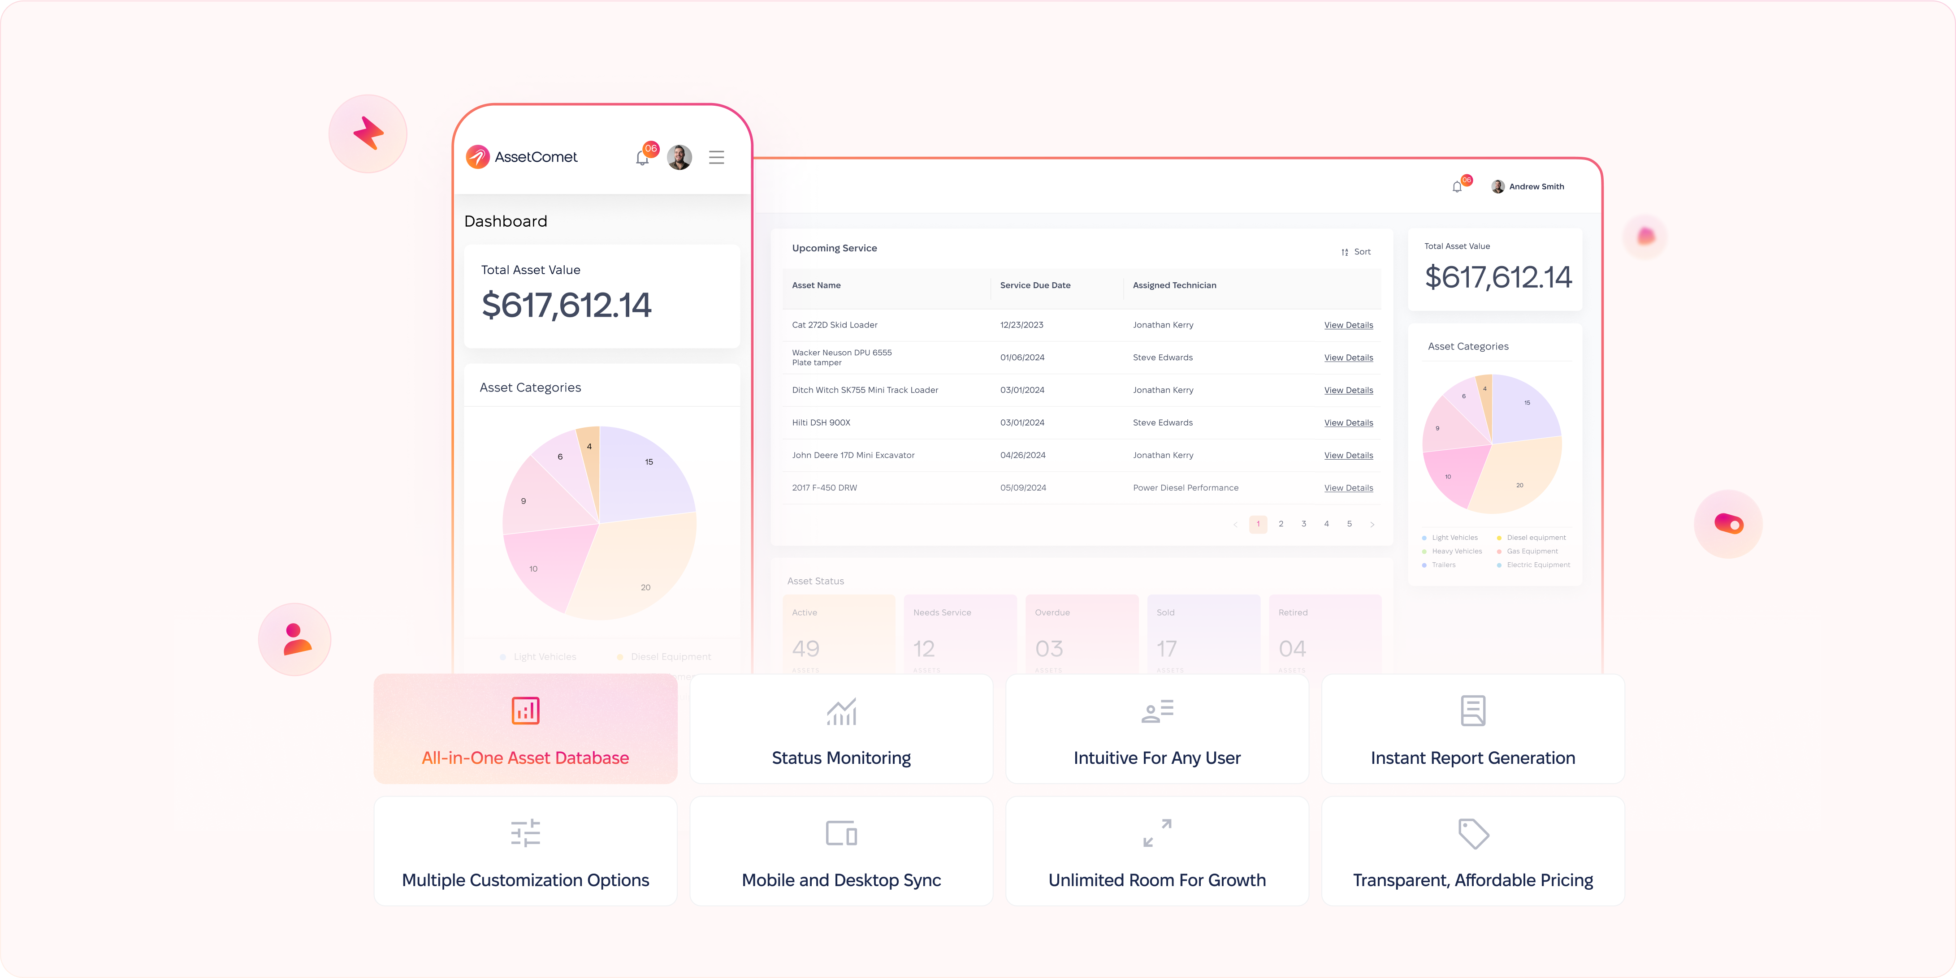1956x978 pixels.
Task: Go to page 3 in pagination
Action: pyautogui.click(x=1304, y=524)
